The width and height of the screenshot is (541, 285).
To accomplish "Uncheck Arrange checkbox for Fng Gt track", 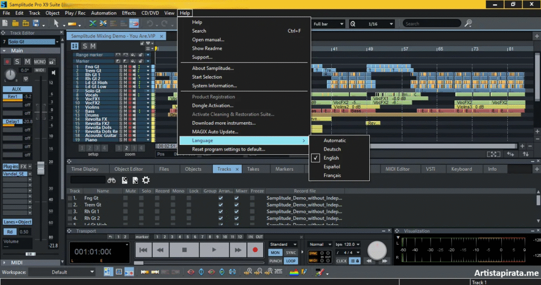I will click(220, 198).
